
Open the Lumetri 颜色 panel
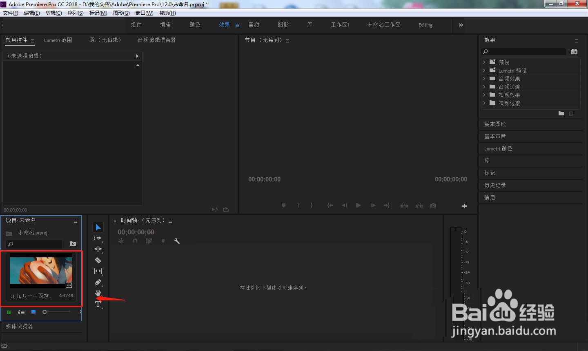tap(499, 148)
